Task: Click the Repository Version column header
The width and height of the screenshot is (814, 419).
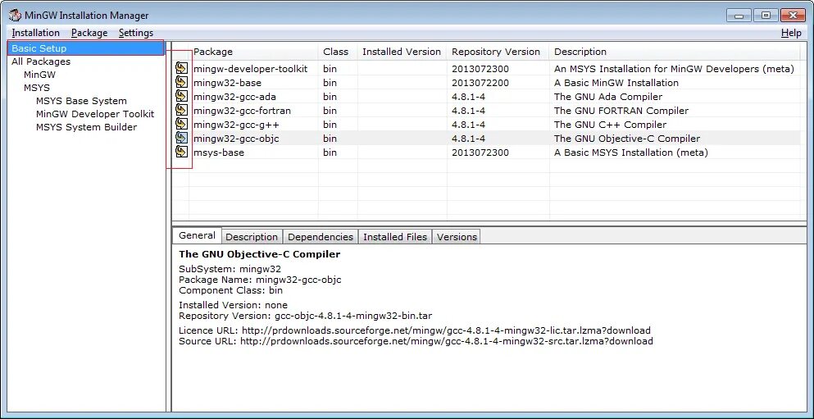Action: [x=498, y=52]
